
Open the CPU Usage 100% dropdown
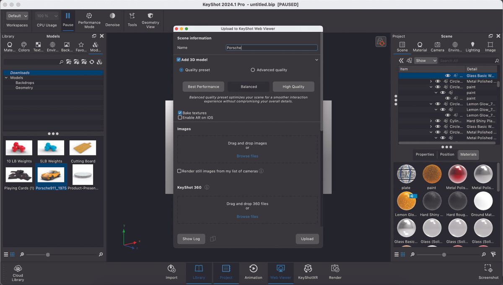coord(47,16)
